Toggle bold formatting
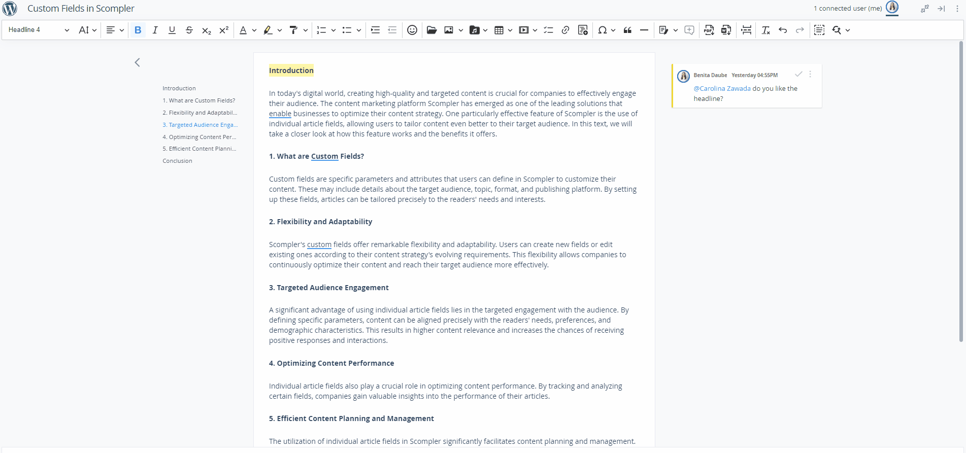Image resolution: width=966 pixels, height=453 pixels. pos(138,30)
